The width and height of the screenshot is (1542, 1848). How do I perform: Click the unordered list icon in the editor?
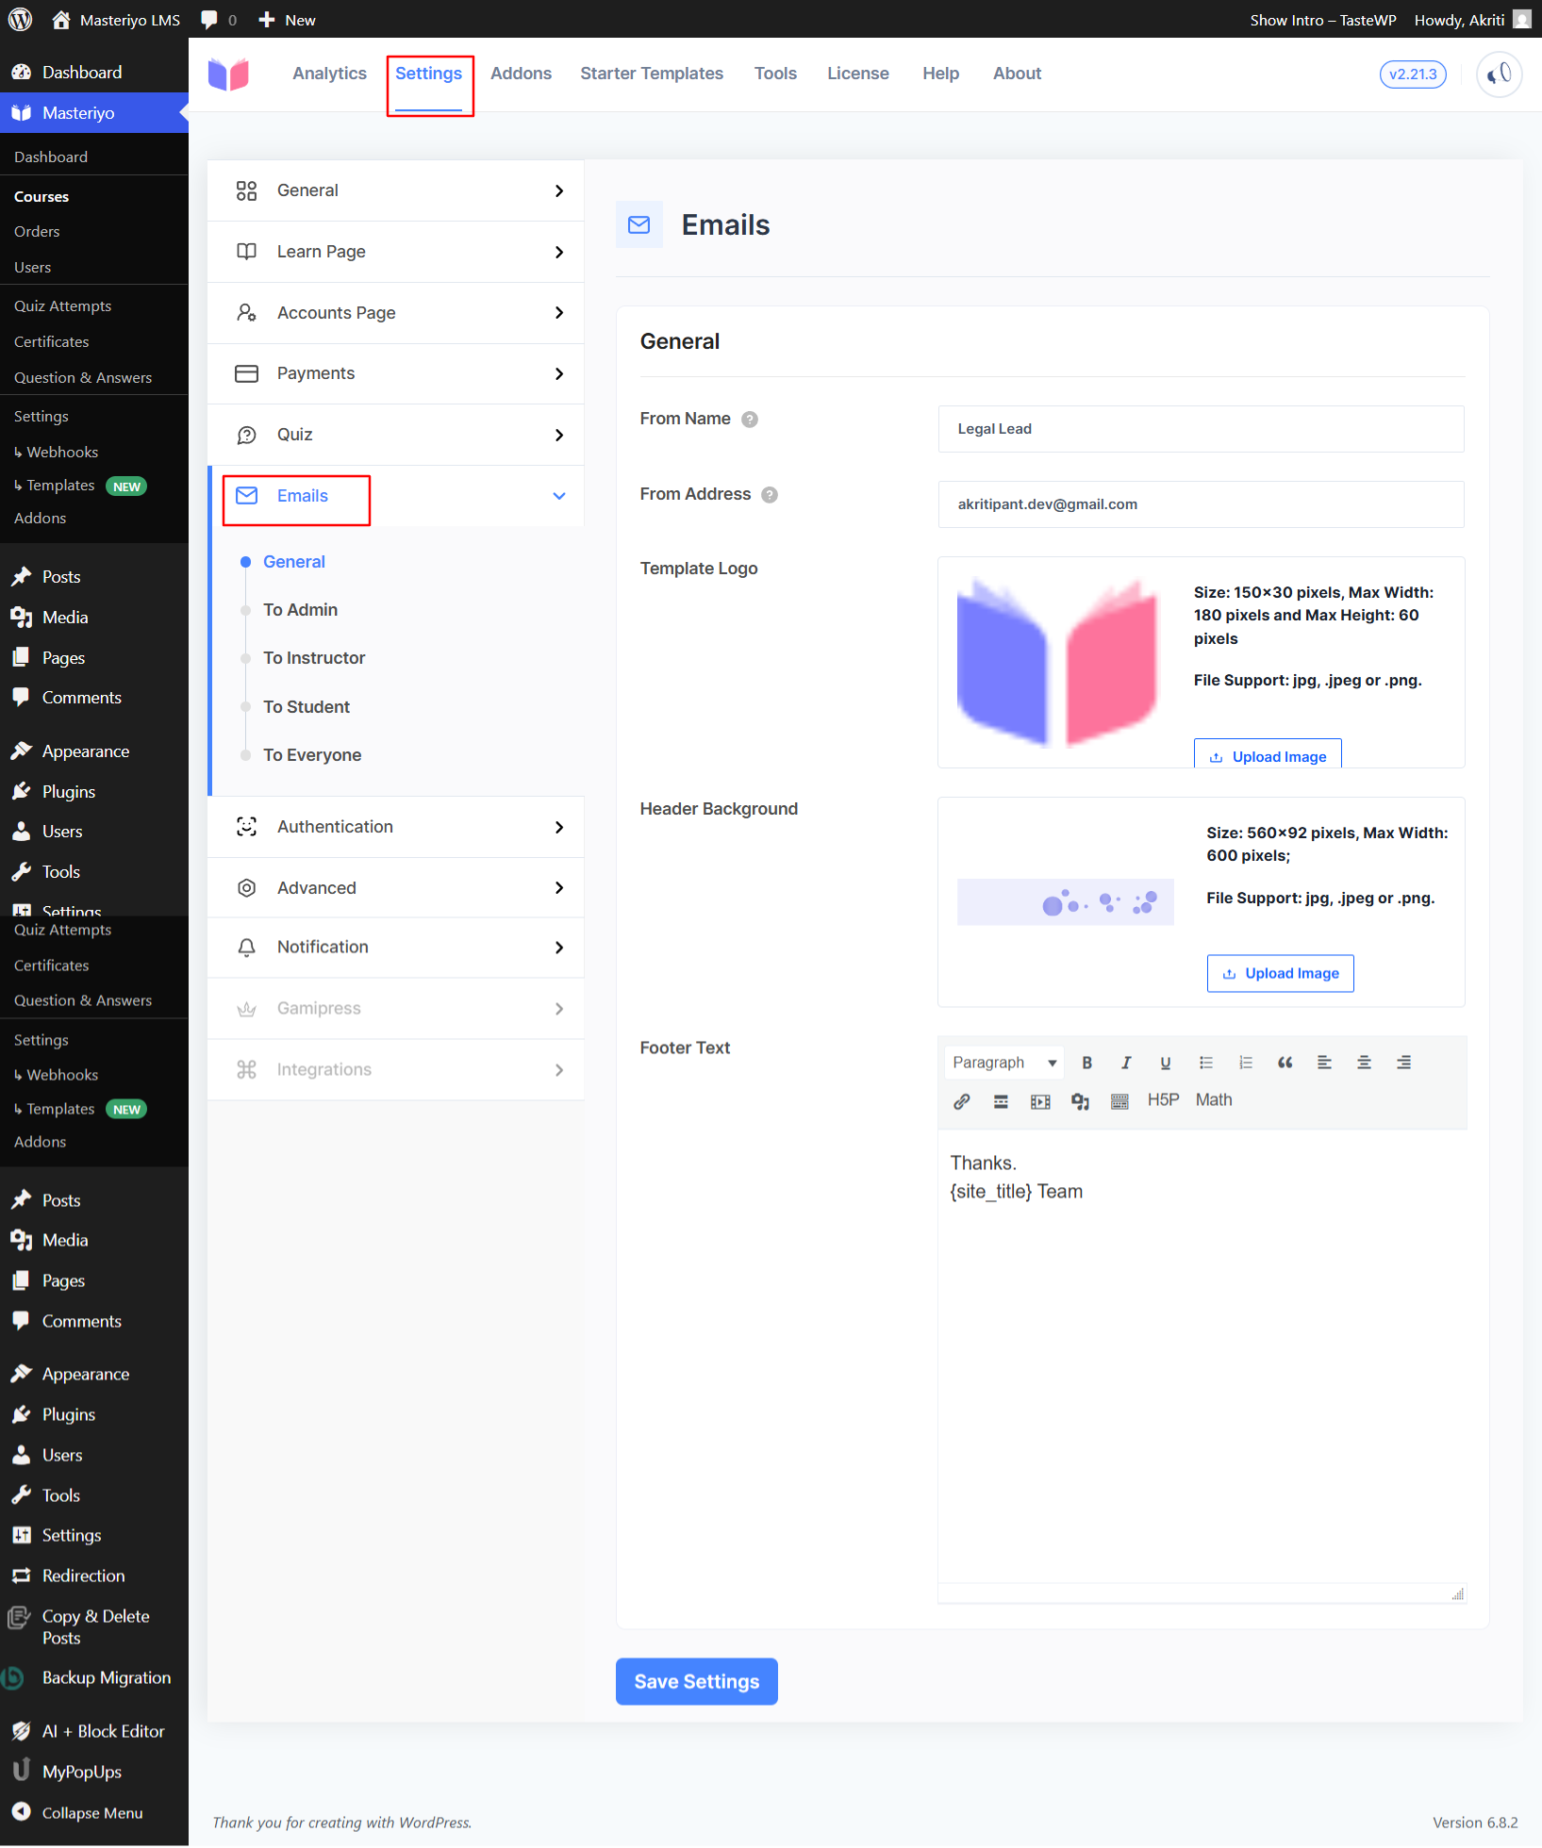(1205, 1062)
